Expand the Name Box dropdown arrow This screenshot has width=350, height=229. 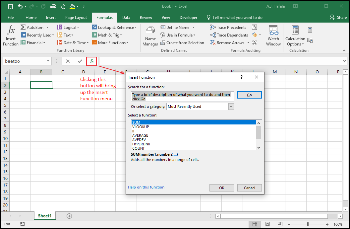[x=48, y=61]
